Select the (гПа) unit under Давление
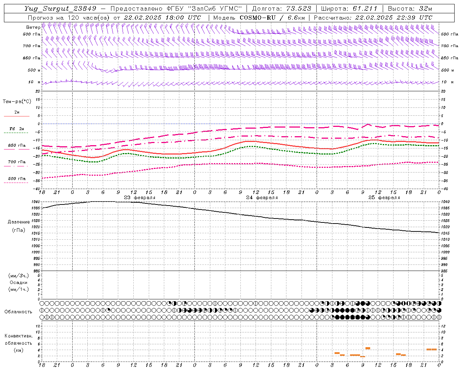Image resolution: width=460 pixels, height=368 pixels. coord(19,230)
